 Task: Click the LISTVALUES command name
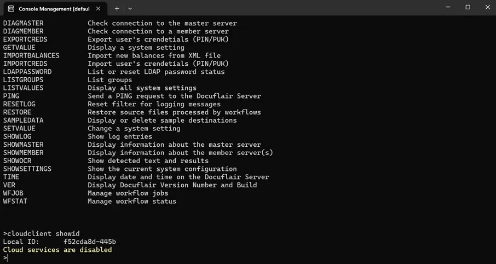point(23,88)
